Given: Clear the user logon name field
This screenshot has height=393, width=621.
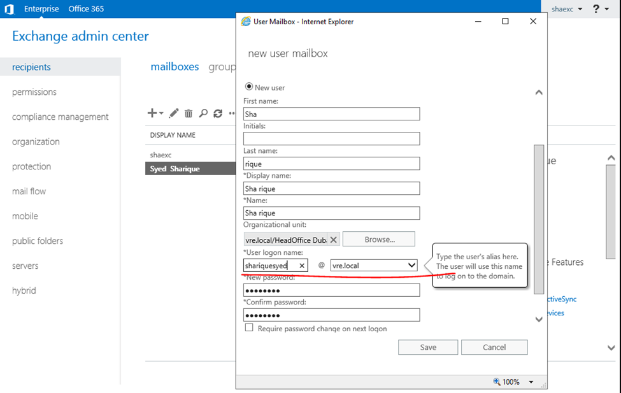Looking at the screenshot, I should [x=302, y=266].
